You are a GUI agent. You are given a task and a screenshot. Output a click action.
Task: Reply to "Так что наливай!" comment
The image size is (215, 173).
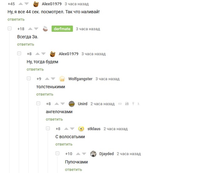click(16, 20)
